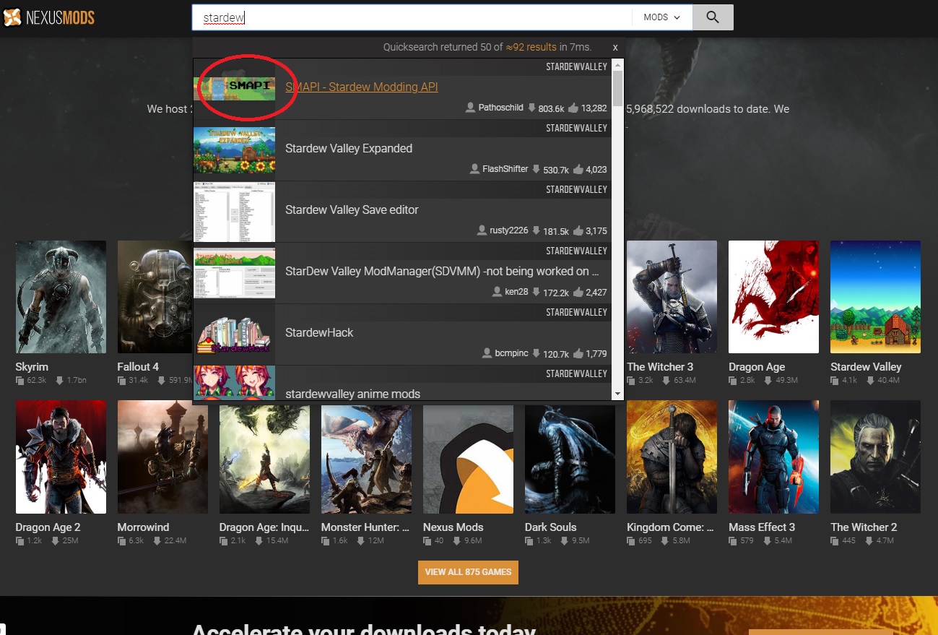
Task: Click author name Pathoschild
Action: click(x=500, y=108)
